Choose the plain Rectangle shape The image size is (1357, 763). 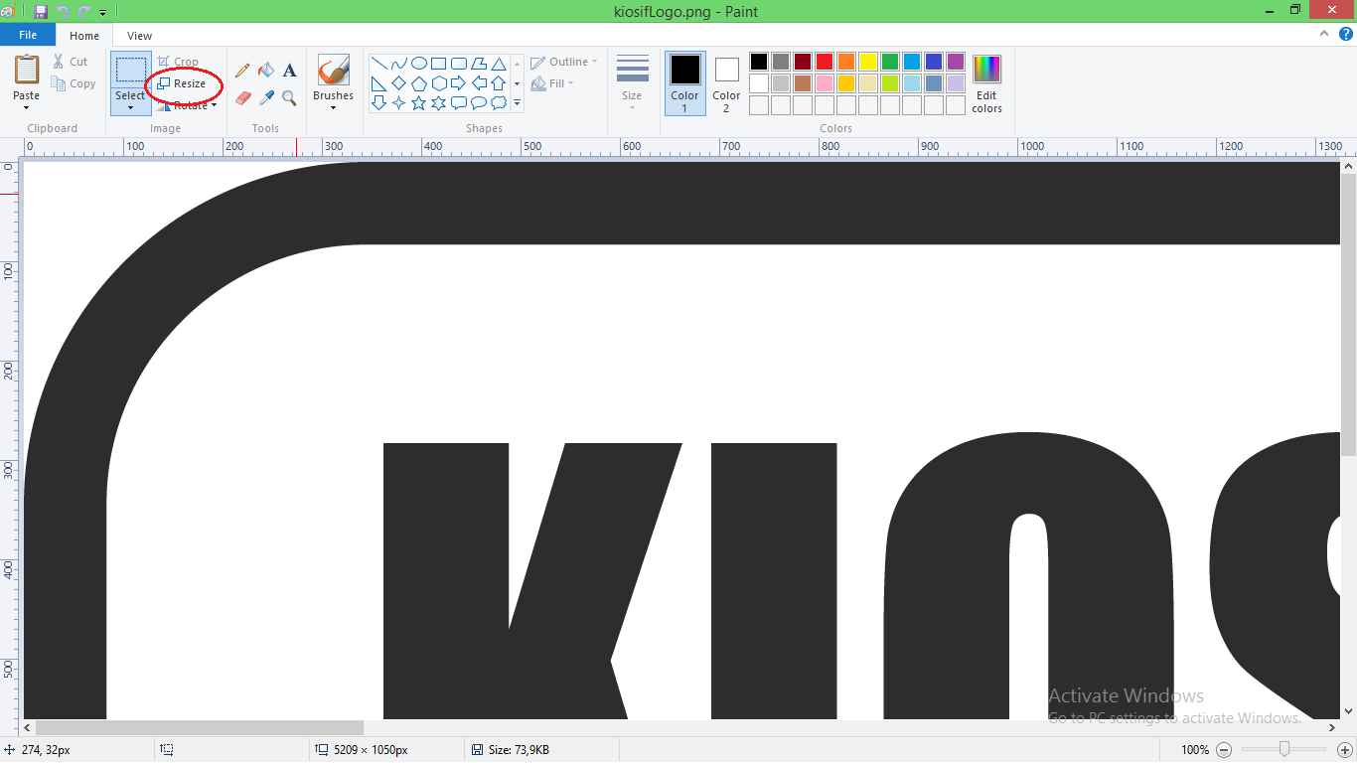click(x=438, y=64)
